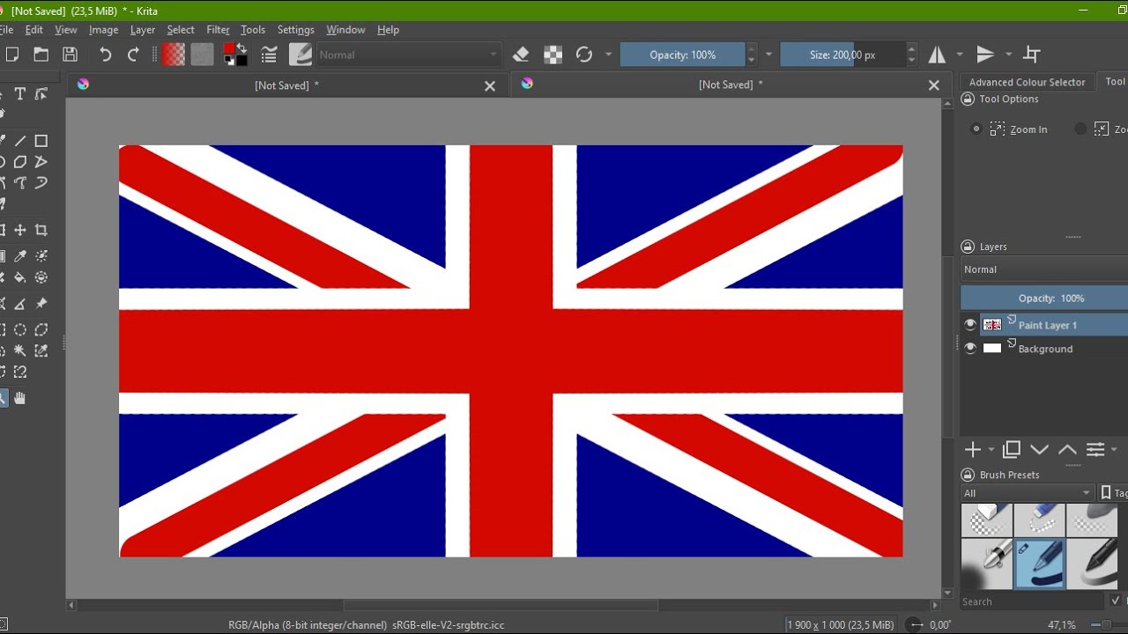
Task: Open horizontal mirror options dropdown arrow
Action: pyautogui.click(x=960, y=55)
